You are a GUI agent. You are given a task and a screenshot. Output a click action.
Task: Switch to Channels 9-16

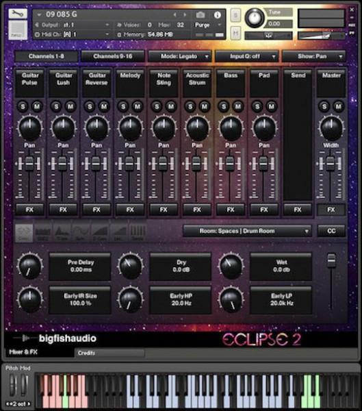(x=113, y=56)
